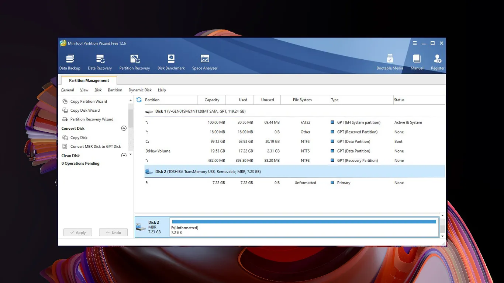Open the Disk menu
The image size is (504, 283).
98,90
